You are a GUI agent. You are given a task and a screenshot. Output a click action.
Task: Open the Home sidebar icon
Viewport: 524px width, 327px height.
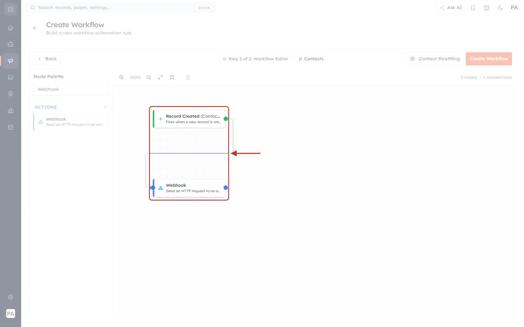tap(11, 28)
